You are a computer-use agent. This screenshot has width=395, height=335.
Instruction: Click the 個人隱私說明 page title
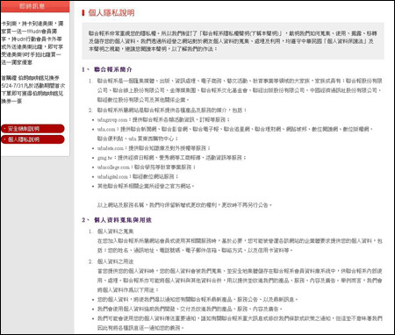111,13
